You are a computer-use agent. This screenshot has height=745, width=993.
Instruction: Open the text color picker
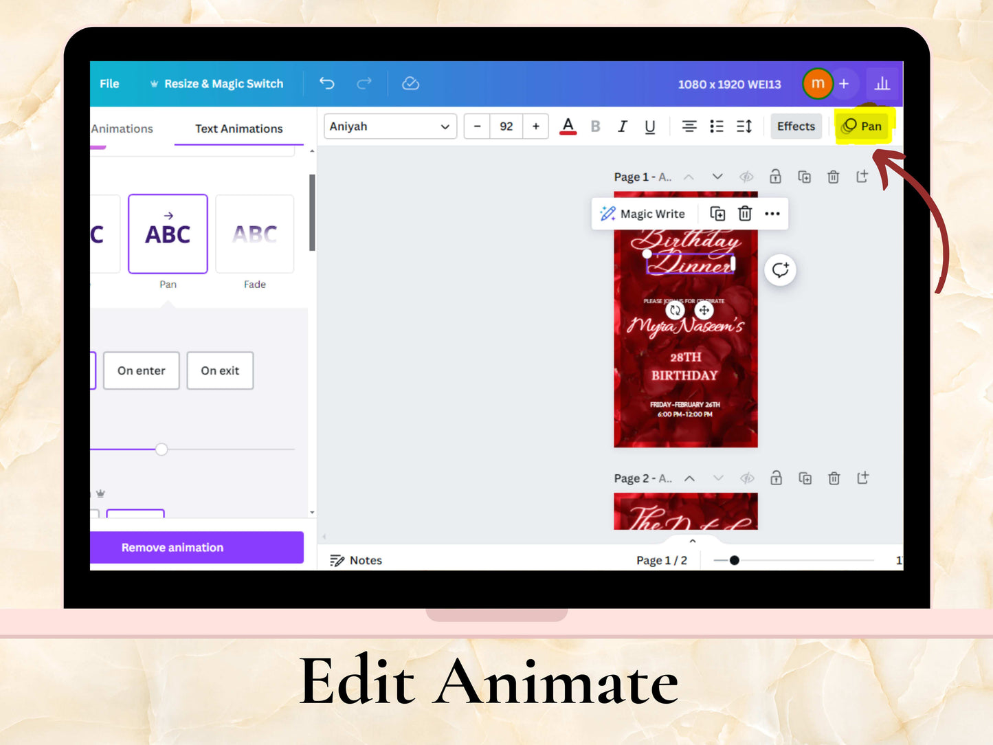click(x=568, y=126)
